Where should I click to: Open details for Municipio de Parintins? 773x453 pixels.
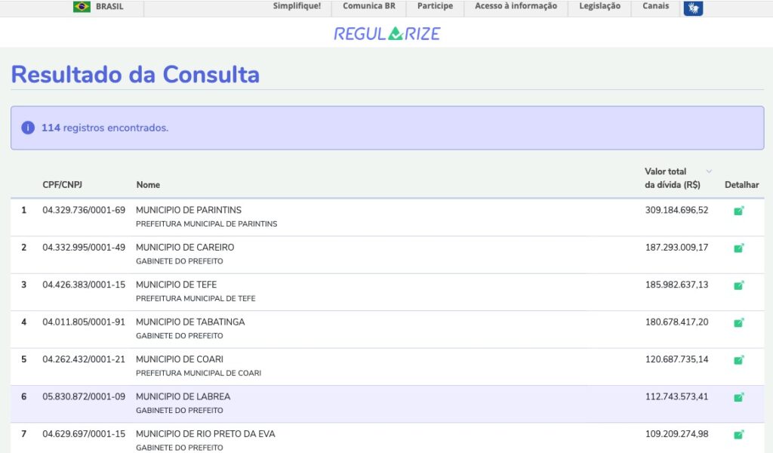point(738,211)
